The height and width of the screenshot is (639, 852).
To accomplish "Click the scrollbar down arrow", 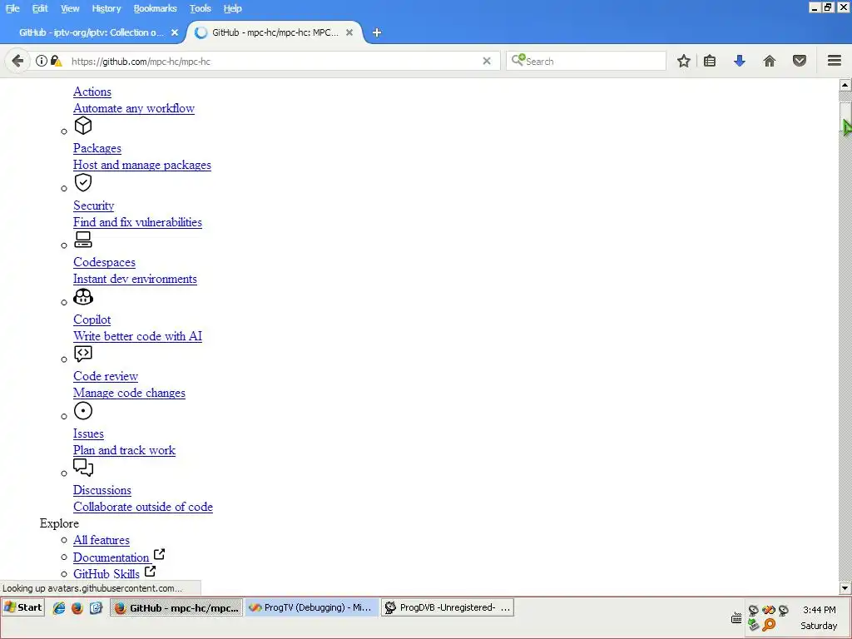I will 845,588.
